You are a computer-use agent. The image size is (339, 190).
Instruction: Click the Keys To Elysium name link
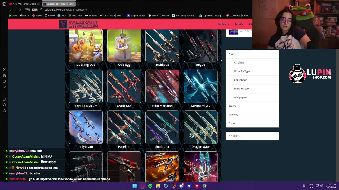click(86, 106)
